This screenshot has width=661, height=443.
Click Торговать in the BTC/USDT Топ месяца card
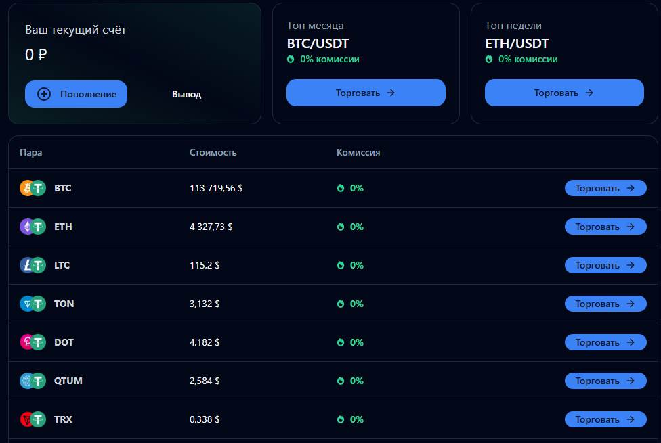point(366,93)
